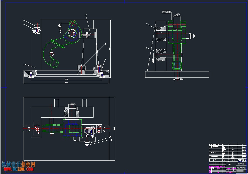Select callout number 9 in the top view
This screenshot has width=248, height=174.
111,137
